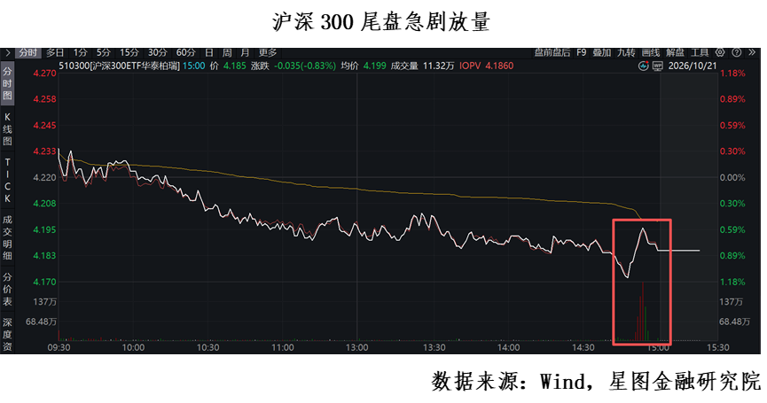Image resolution: width=767 pixels, height=403 pixels.
Task: Open the 画线 drawing tools
Action: [x=651, y=52]
